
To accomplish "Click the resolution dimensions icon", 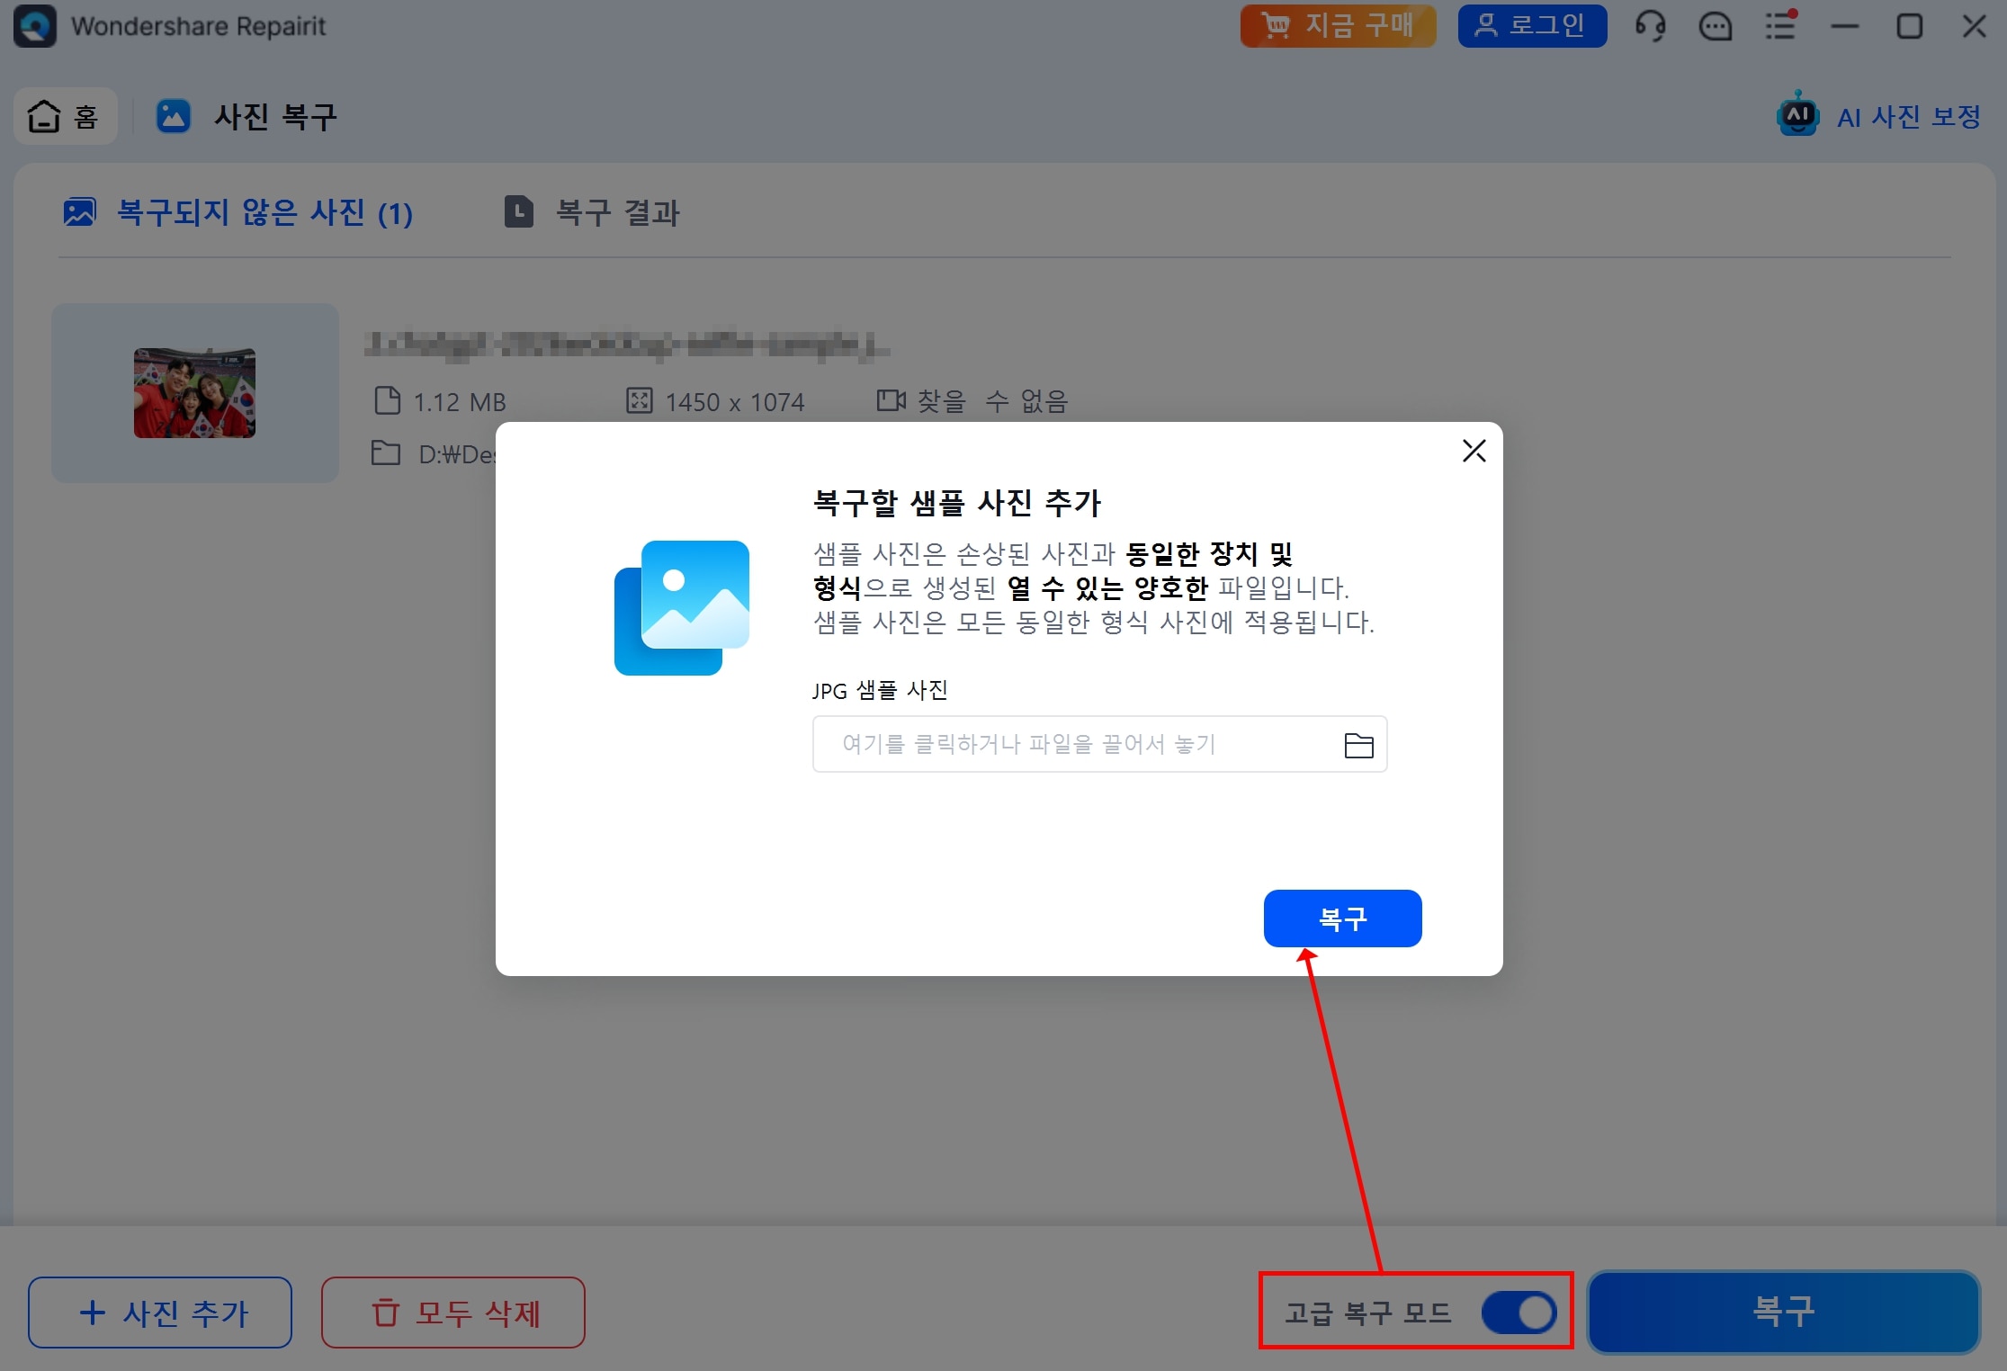I will click(639, 400).
